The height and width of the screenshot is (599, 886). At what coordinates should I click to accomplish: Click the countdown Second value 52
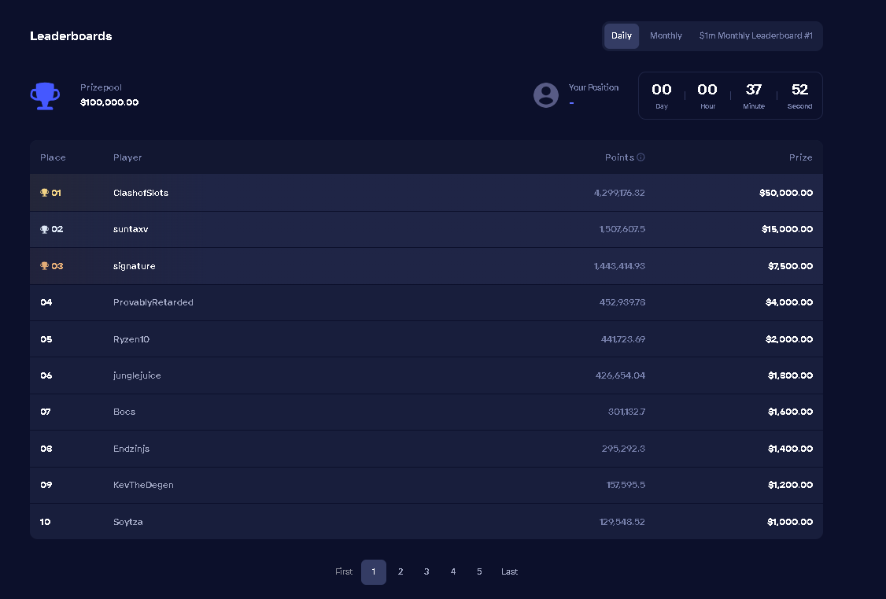point(799,89)
